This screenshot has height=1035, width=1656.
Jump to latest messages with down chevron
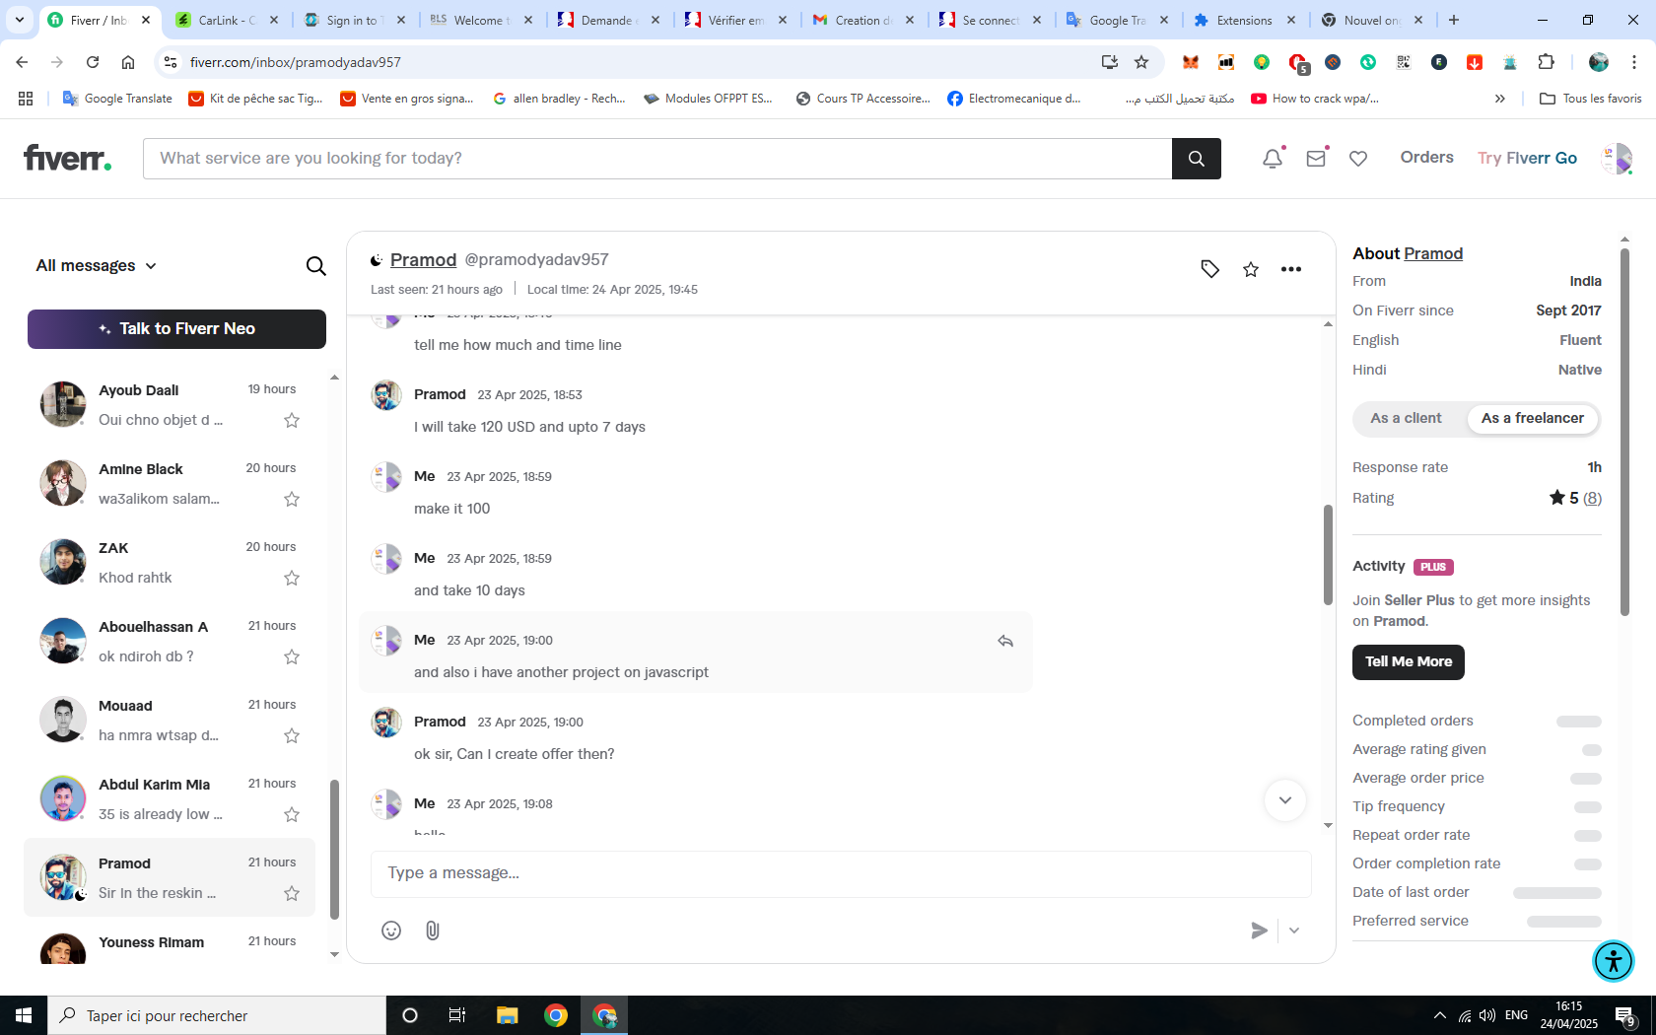coord(1285,800)
